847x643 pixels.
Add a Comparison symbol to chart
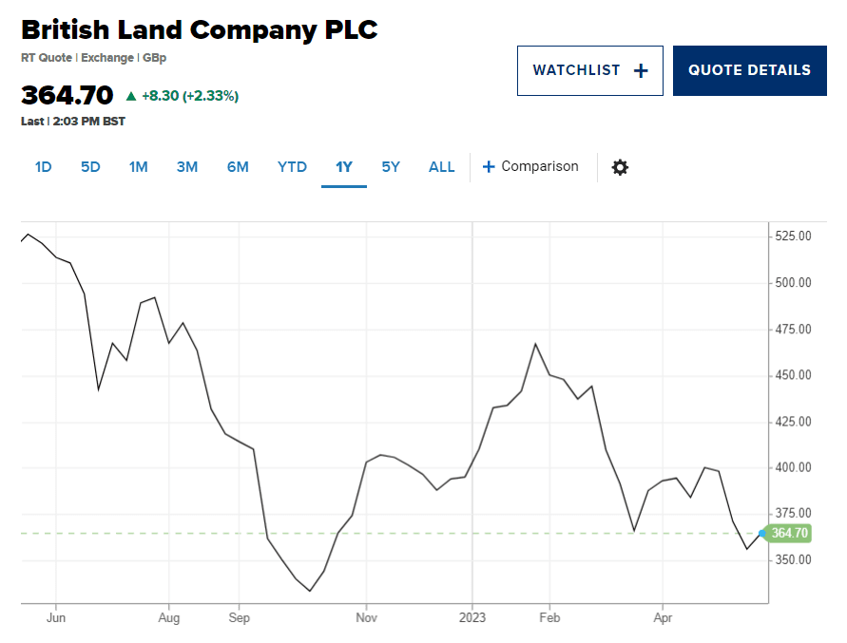(x=530, y=167)
